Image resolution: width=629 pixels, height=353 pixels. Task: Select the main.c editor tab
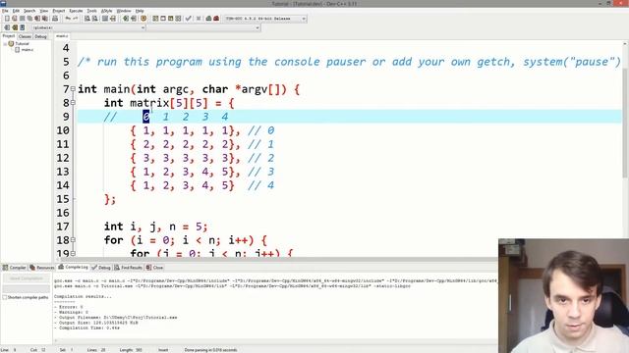tap(62, 36)
